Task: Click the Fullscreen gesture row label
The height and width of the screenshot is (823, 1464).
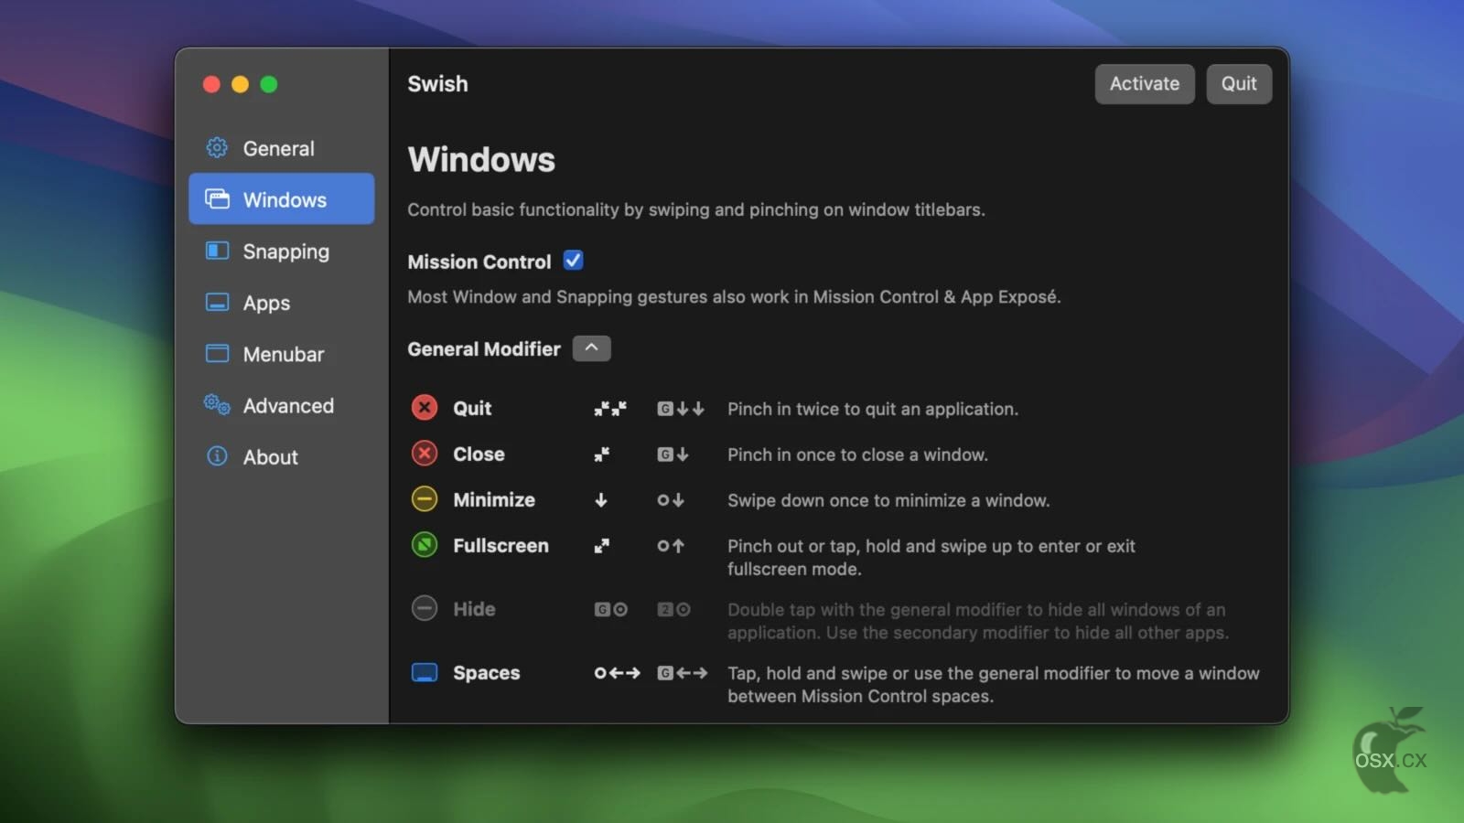Action: [x=501, y=545]
